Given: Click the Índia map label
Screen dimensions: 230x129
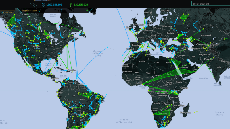Looking at the screenshot, I should tap(219, 67).
